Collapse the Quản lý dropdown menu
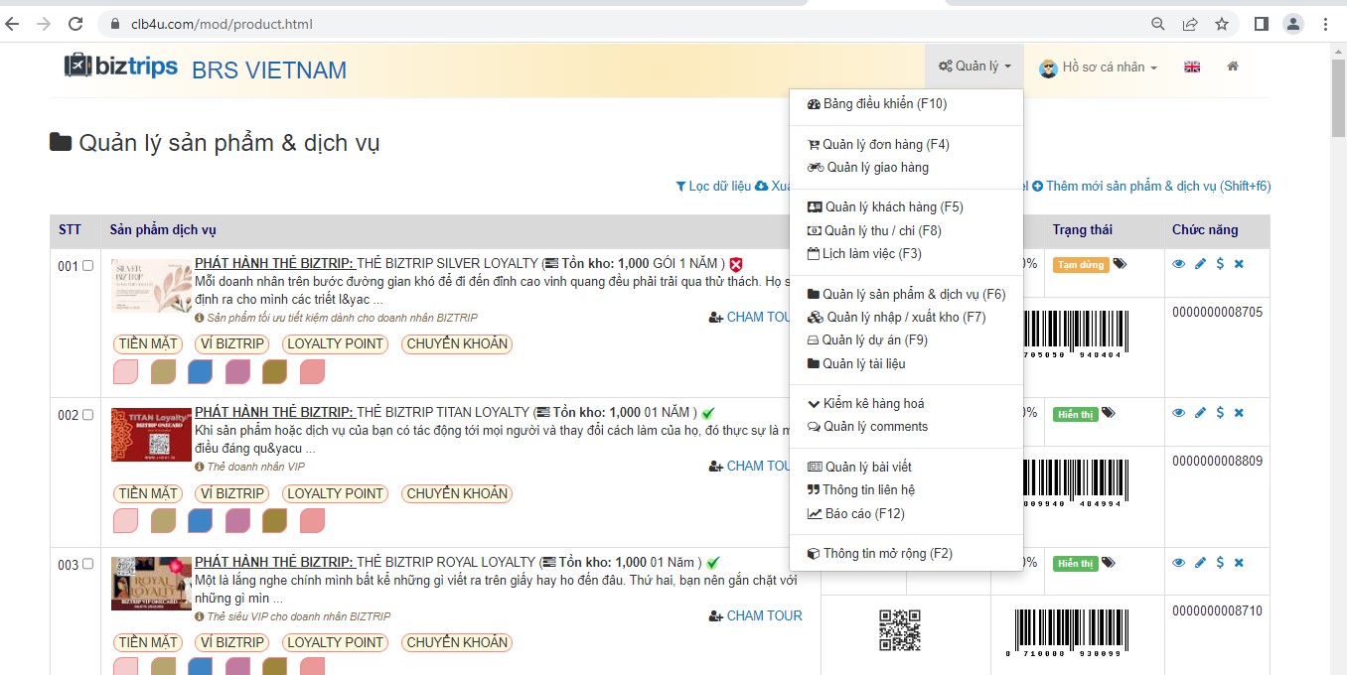 pos(974,67)
